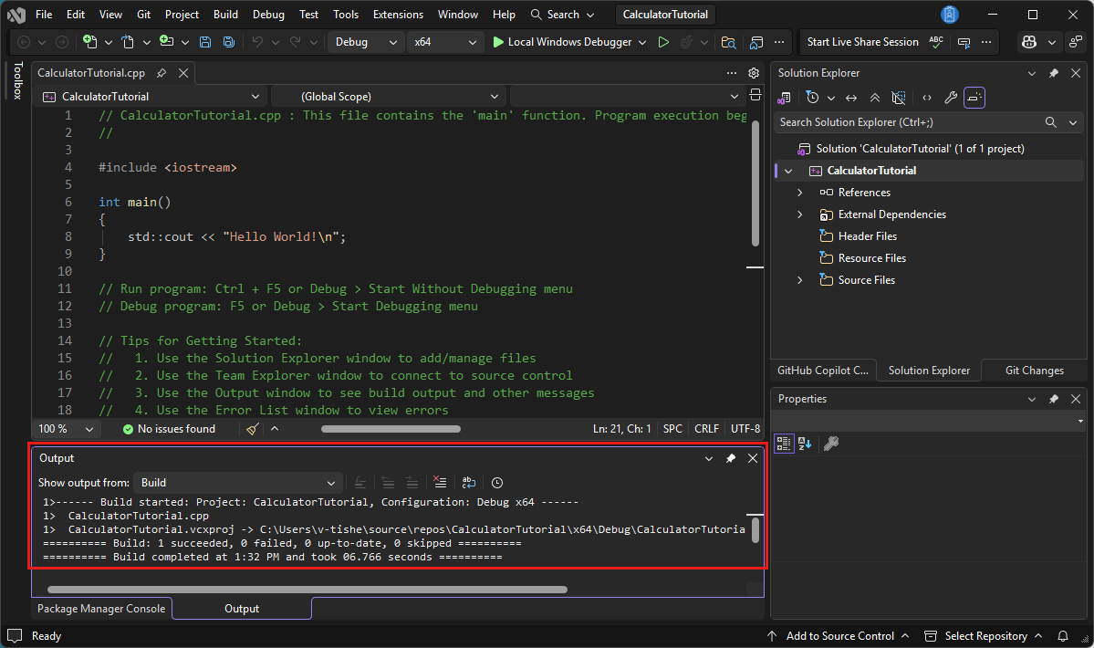The width and height of the screenshot is (1094, 648).
Task: Toggle auto-hide pin on Properties panel
Action: click(x=1054, y=398)
